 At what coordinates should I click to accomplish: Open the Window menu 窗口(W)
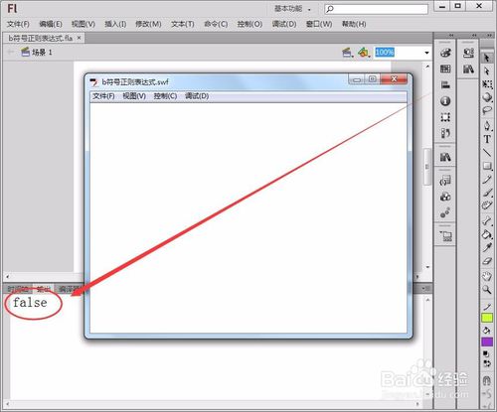tap(319, 24)
